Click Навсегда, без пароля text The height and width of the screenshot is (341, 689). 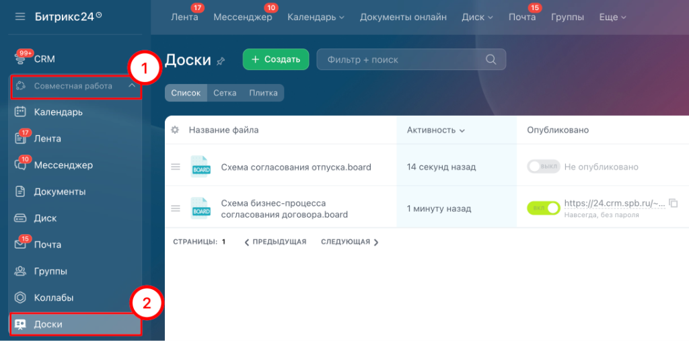pyautogui.click(x=602, y=215)
